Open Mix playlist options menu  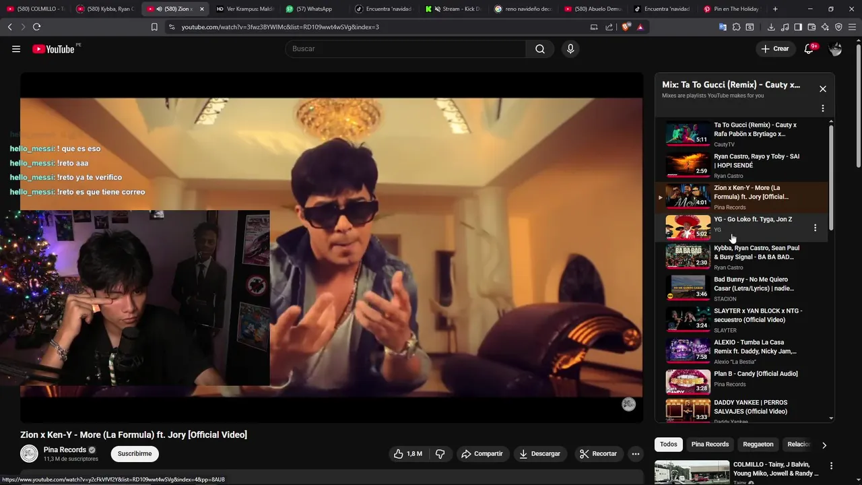[x=822, y=108]
